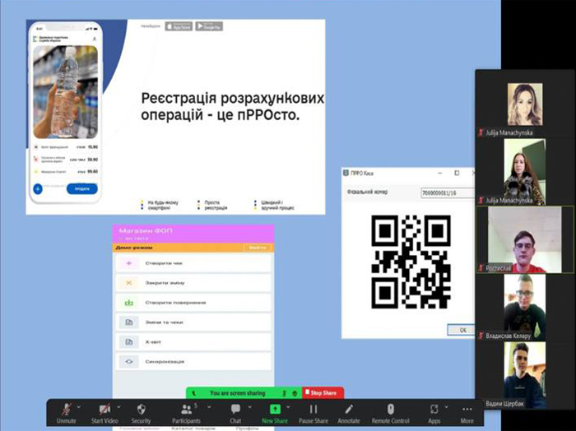Select the Створити чек menu item
Screen dimensions: 576x431
(x=193, y=263)
